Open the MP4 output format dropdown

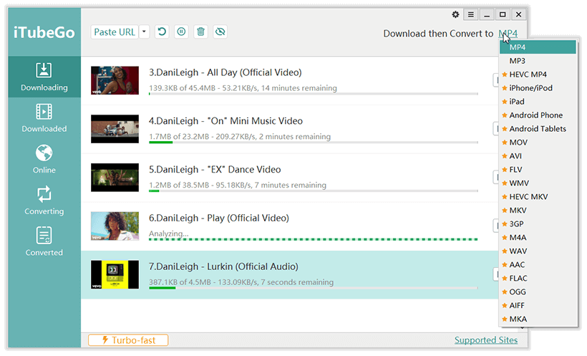click(x=508, y=34)
